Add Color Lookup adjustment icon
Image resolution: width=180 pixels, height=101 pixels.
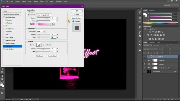[x=164, y=35]
